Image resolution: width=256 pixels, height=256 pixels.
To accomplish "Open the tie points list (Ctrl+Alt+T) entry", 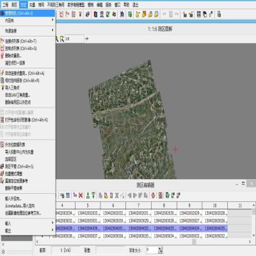I will coord(20,41).
